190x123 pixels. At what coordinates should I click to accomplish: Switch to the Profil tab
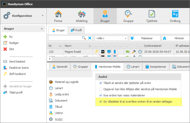click(x=76, y=30)
